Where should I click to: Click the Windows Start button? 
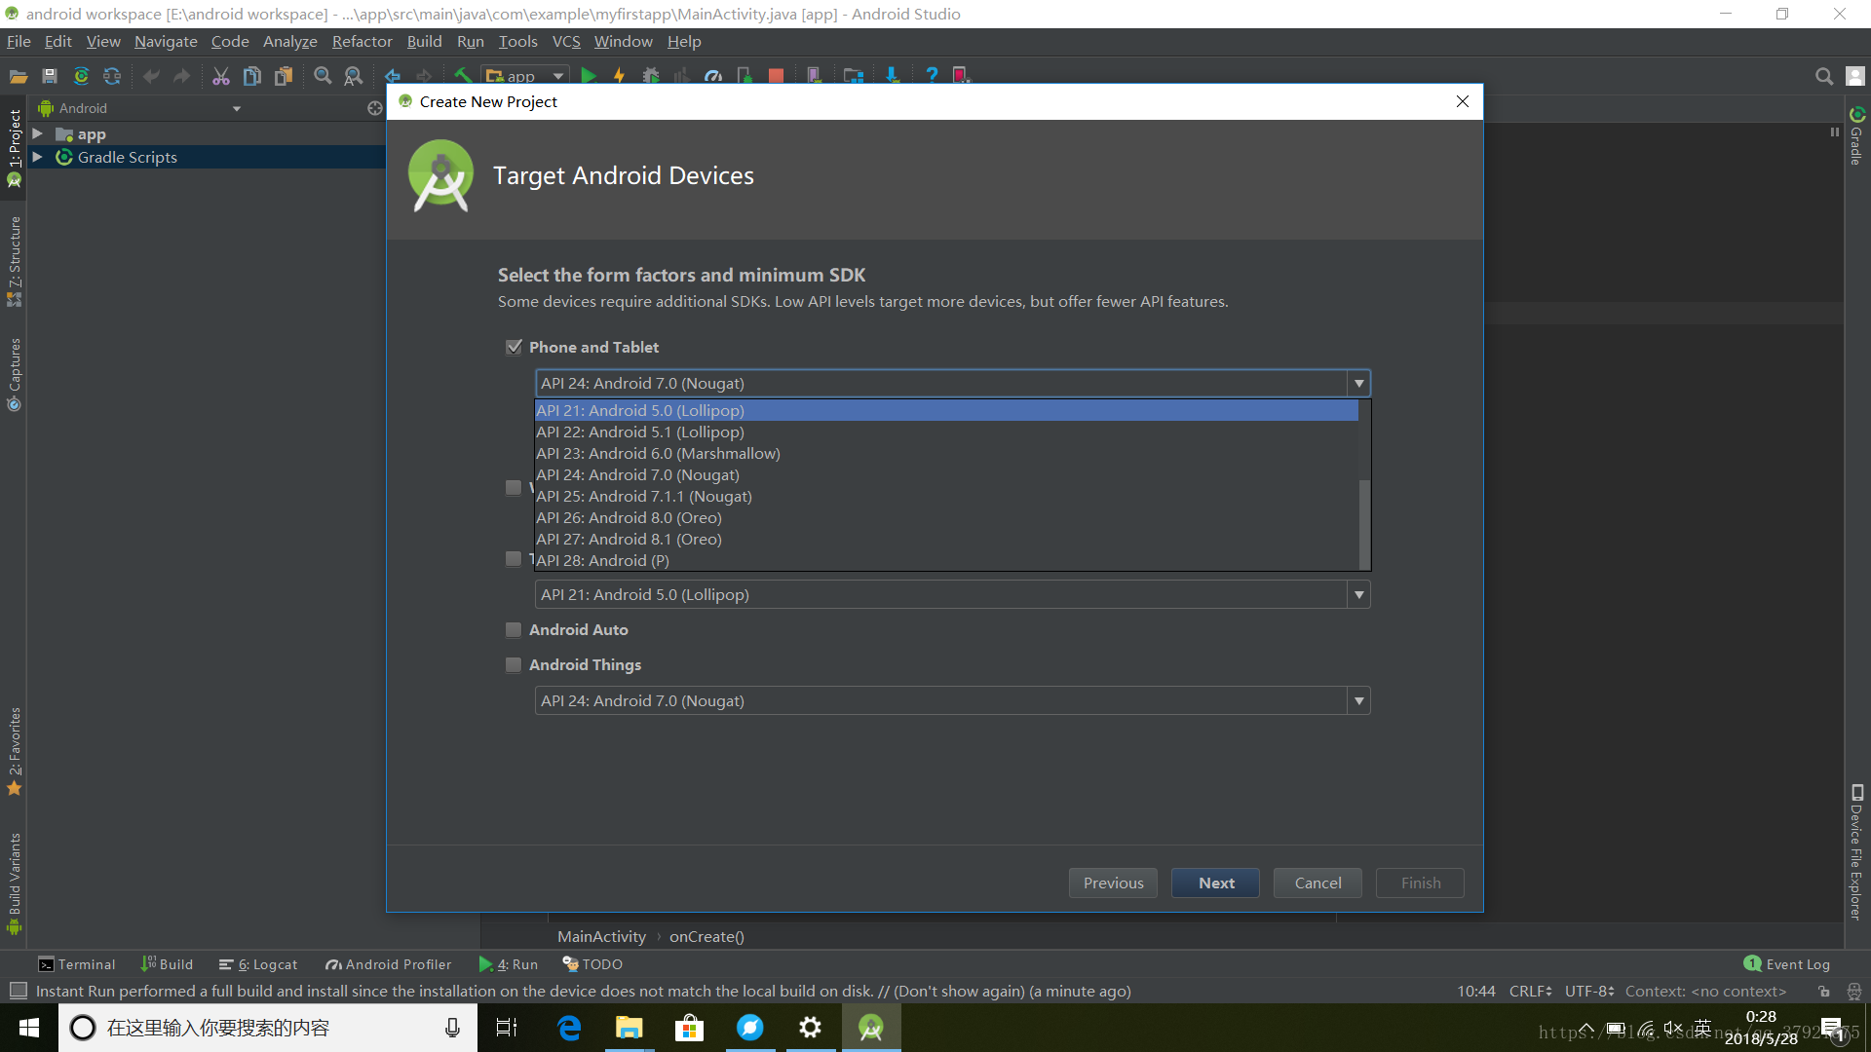29,1028
